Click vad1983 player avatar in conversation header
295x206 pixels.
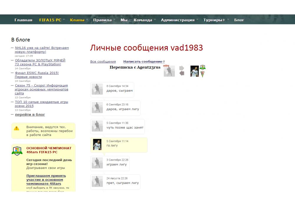194,71
